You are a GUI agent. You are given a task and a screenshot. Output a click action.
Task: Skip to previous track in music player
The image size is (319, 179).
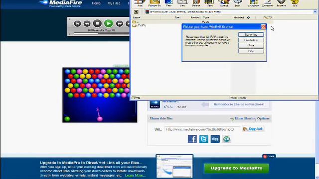point(77,23)
